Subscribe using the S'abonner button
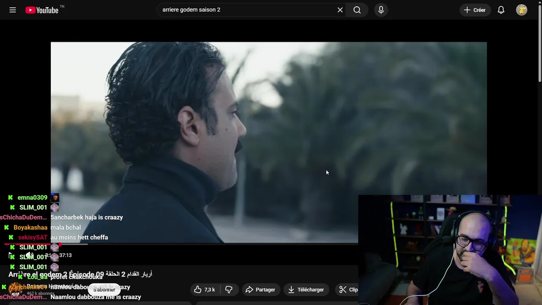The width and height of the screenshot is (542, 305). click(104, 290)
